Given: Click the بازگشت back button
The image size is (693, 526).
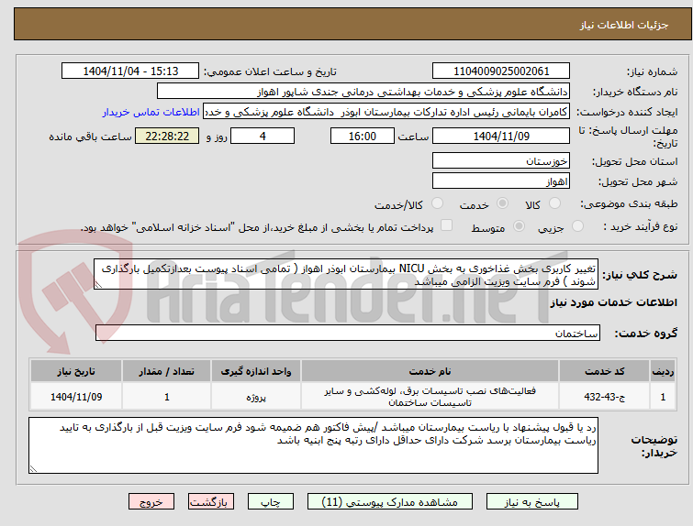Looking at the screenshot, I should click(211, 502).
